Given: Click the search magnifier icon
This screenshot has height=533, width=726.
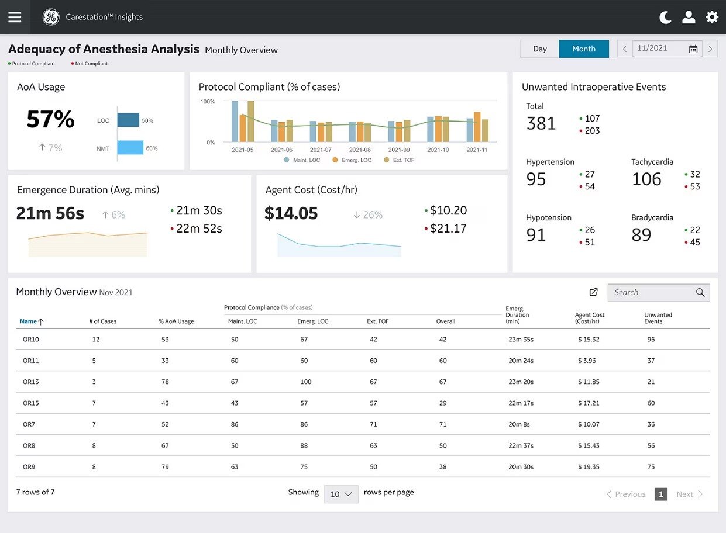Looking at the screenshot, I should [x=700, y=293].
